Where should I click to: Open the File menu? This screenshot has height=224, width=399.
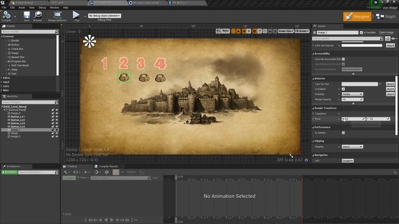4,7
